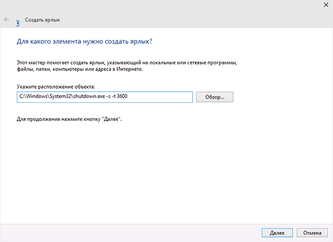Click the hint text 'Для продолжения нажмите кнопку'
The image size is (333, 242).
pos(69,120)
